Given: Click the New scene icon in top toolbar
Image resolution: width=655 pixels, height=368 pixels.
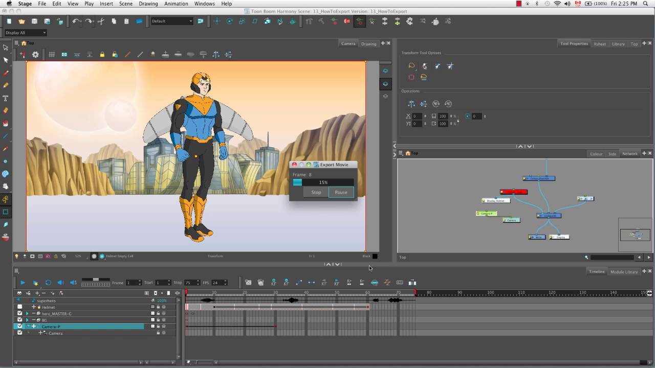Looking at the screenshot, I should (9, 21).
